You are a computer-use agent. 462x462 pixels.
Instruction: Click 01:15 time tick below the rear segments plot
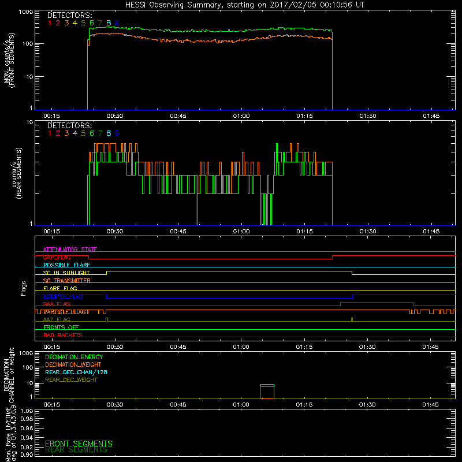tap(304, 232)
